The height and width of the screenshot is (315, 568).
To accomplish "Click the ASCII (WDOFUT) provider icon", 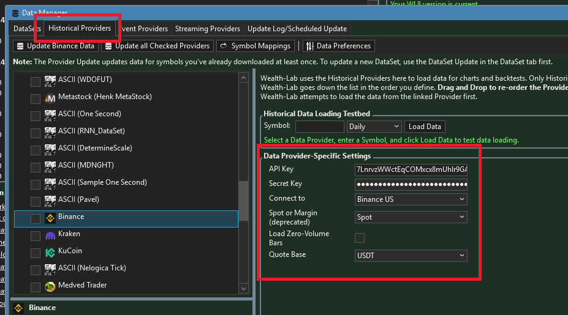I will coord(50,81).
